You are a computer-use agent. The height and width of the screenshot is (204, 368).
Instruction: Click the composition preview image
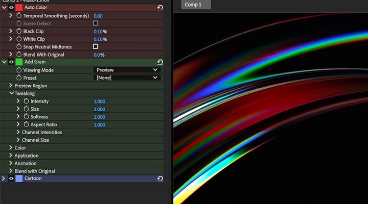click(x=270, y=108)
